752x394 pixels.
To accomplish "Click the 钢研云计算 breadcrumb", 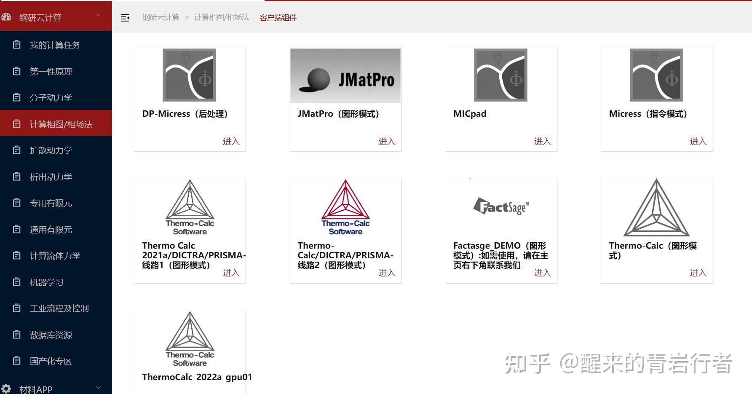I will click(x=161, y=17).
